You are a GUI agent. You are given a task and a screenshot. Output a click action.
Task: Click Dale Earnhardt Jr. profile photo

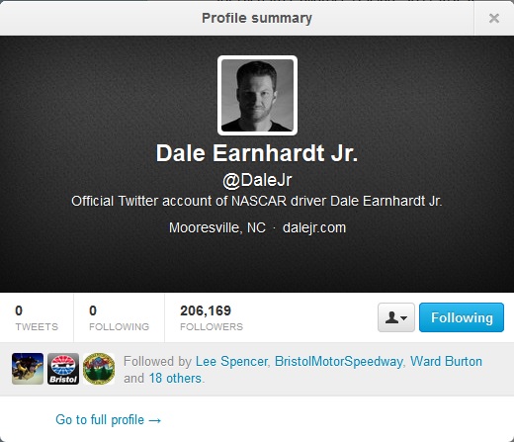pyautogui.click(x=257, y=96)
